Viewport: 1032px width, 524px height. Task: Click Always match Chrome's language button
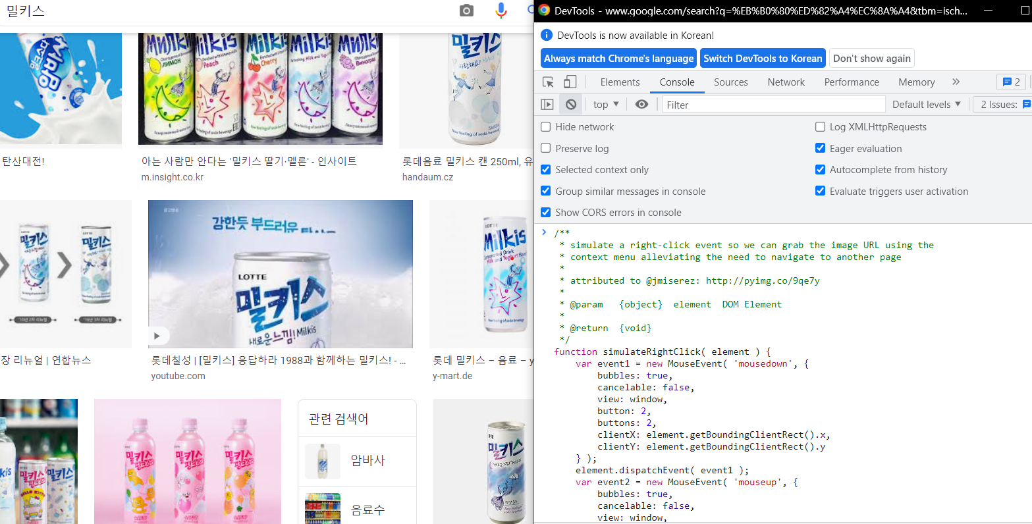point(619,58)
